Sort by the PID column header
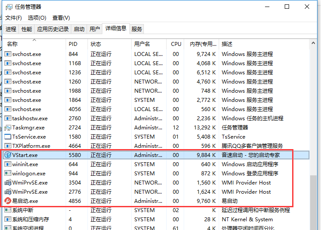The height and width of the screenshot is (230, 321). point(77,44)
